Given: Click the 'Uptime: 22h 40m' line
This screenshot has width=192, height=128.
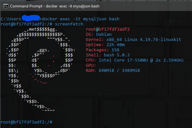Looking at the screenshot, I should point(105,45).
